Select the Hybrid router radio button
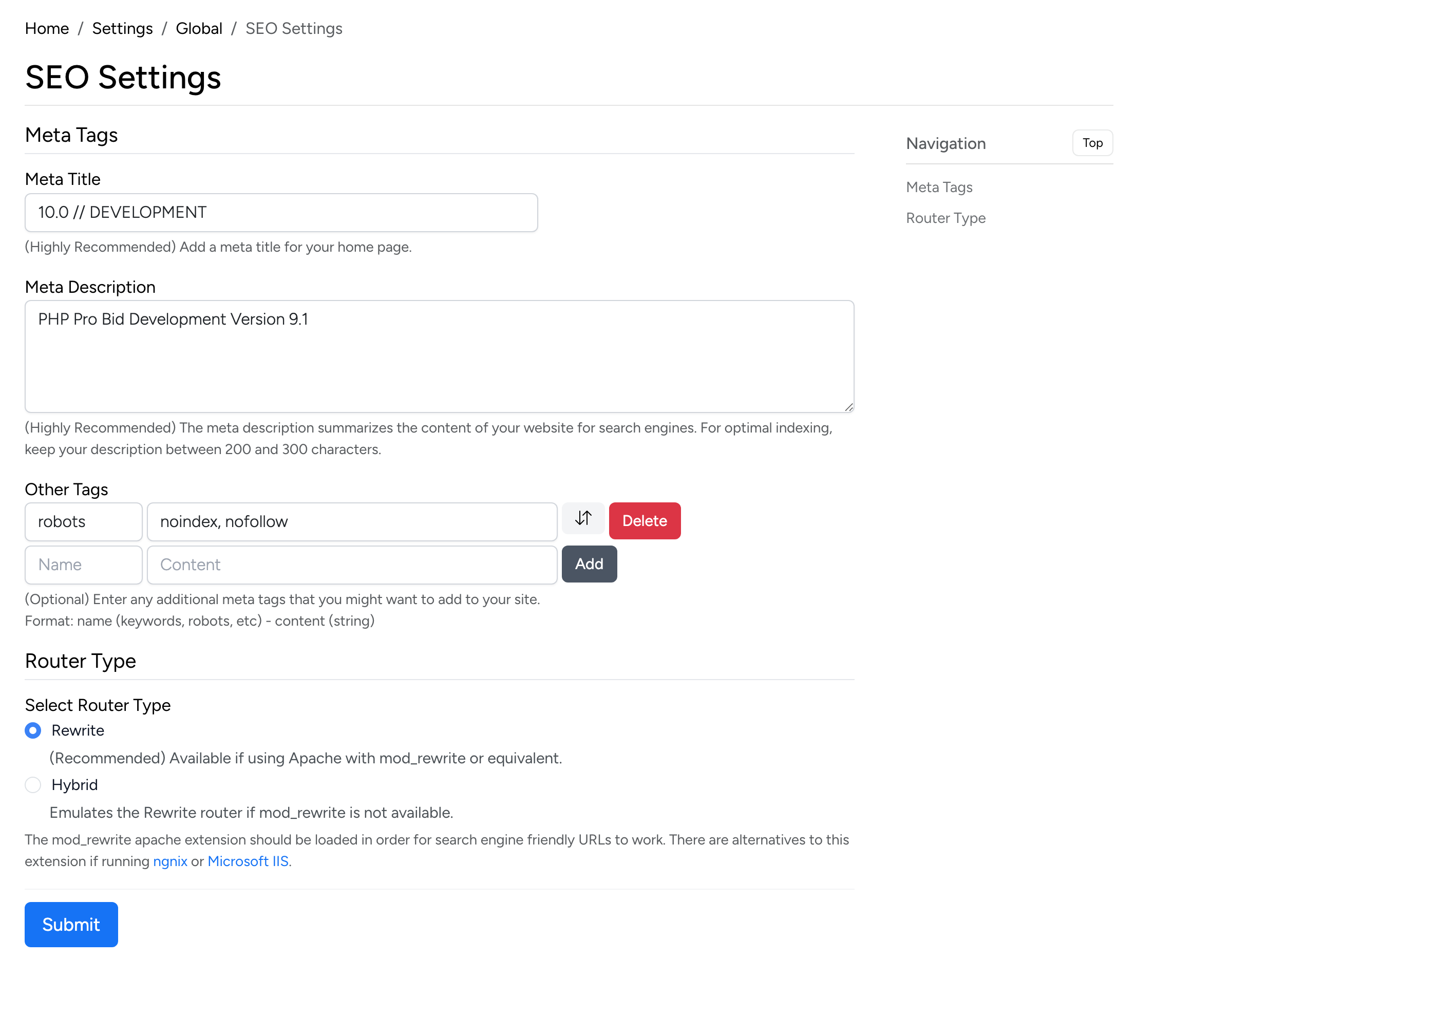The image size is (1438, 1014). [x=32, y=785]
